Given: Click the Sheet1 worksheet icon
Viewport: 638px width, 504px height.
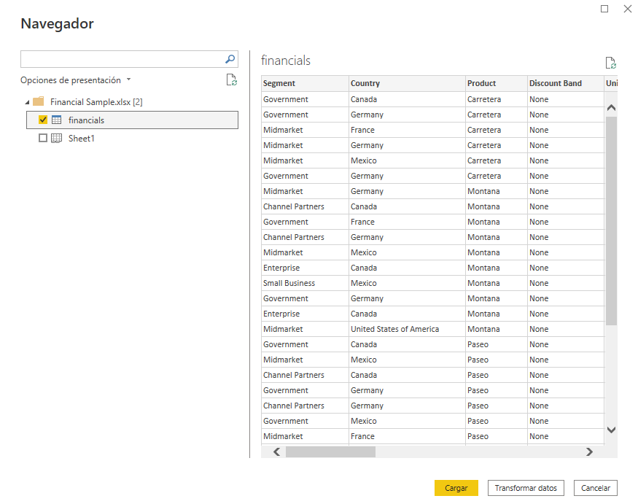Looking at the screenshot, I should 56,138.
